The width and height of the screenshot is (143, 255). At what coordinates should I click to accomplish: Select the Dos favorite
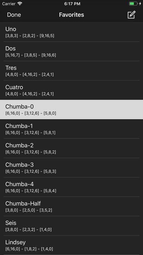coord(71,51)
